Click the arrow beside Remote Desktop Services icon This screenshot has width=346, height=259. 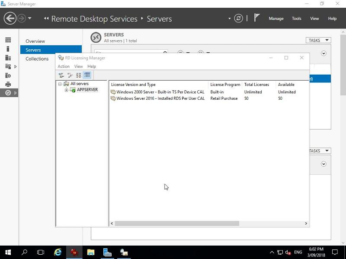click(x=16, y=93)
